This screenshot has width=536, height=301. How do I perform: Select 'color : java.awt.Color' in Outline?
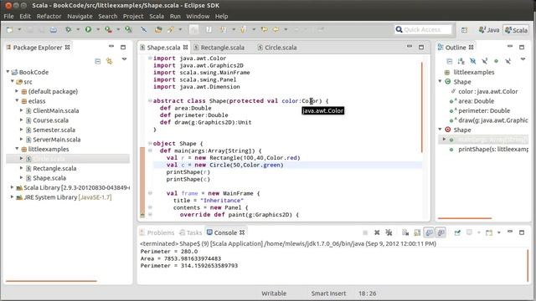click(487, 91)
